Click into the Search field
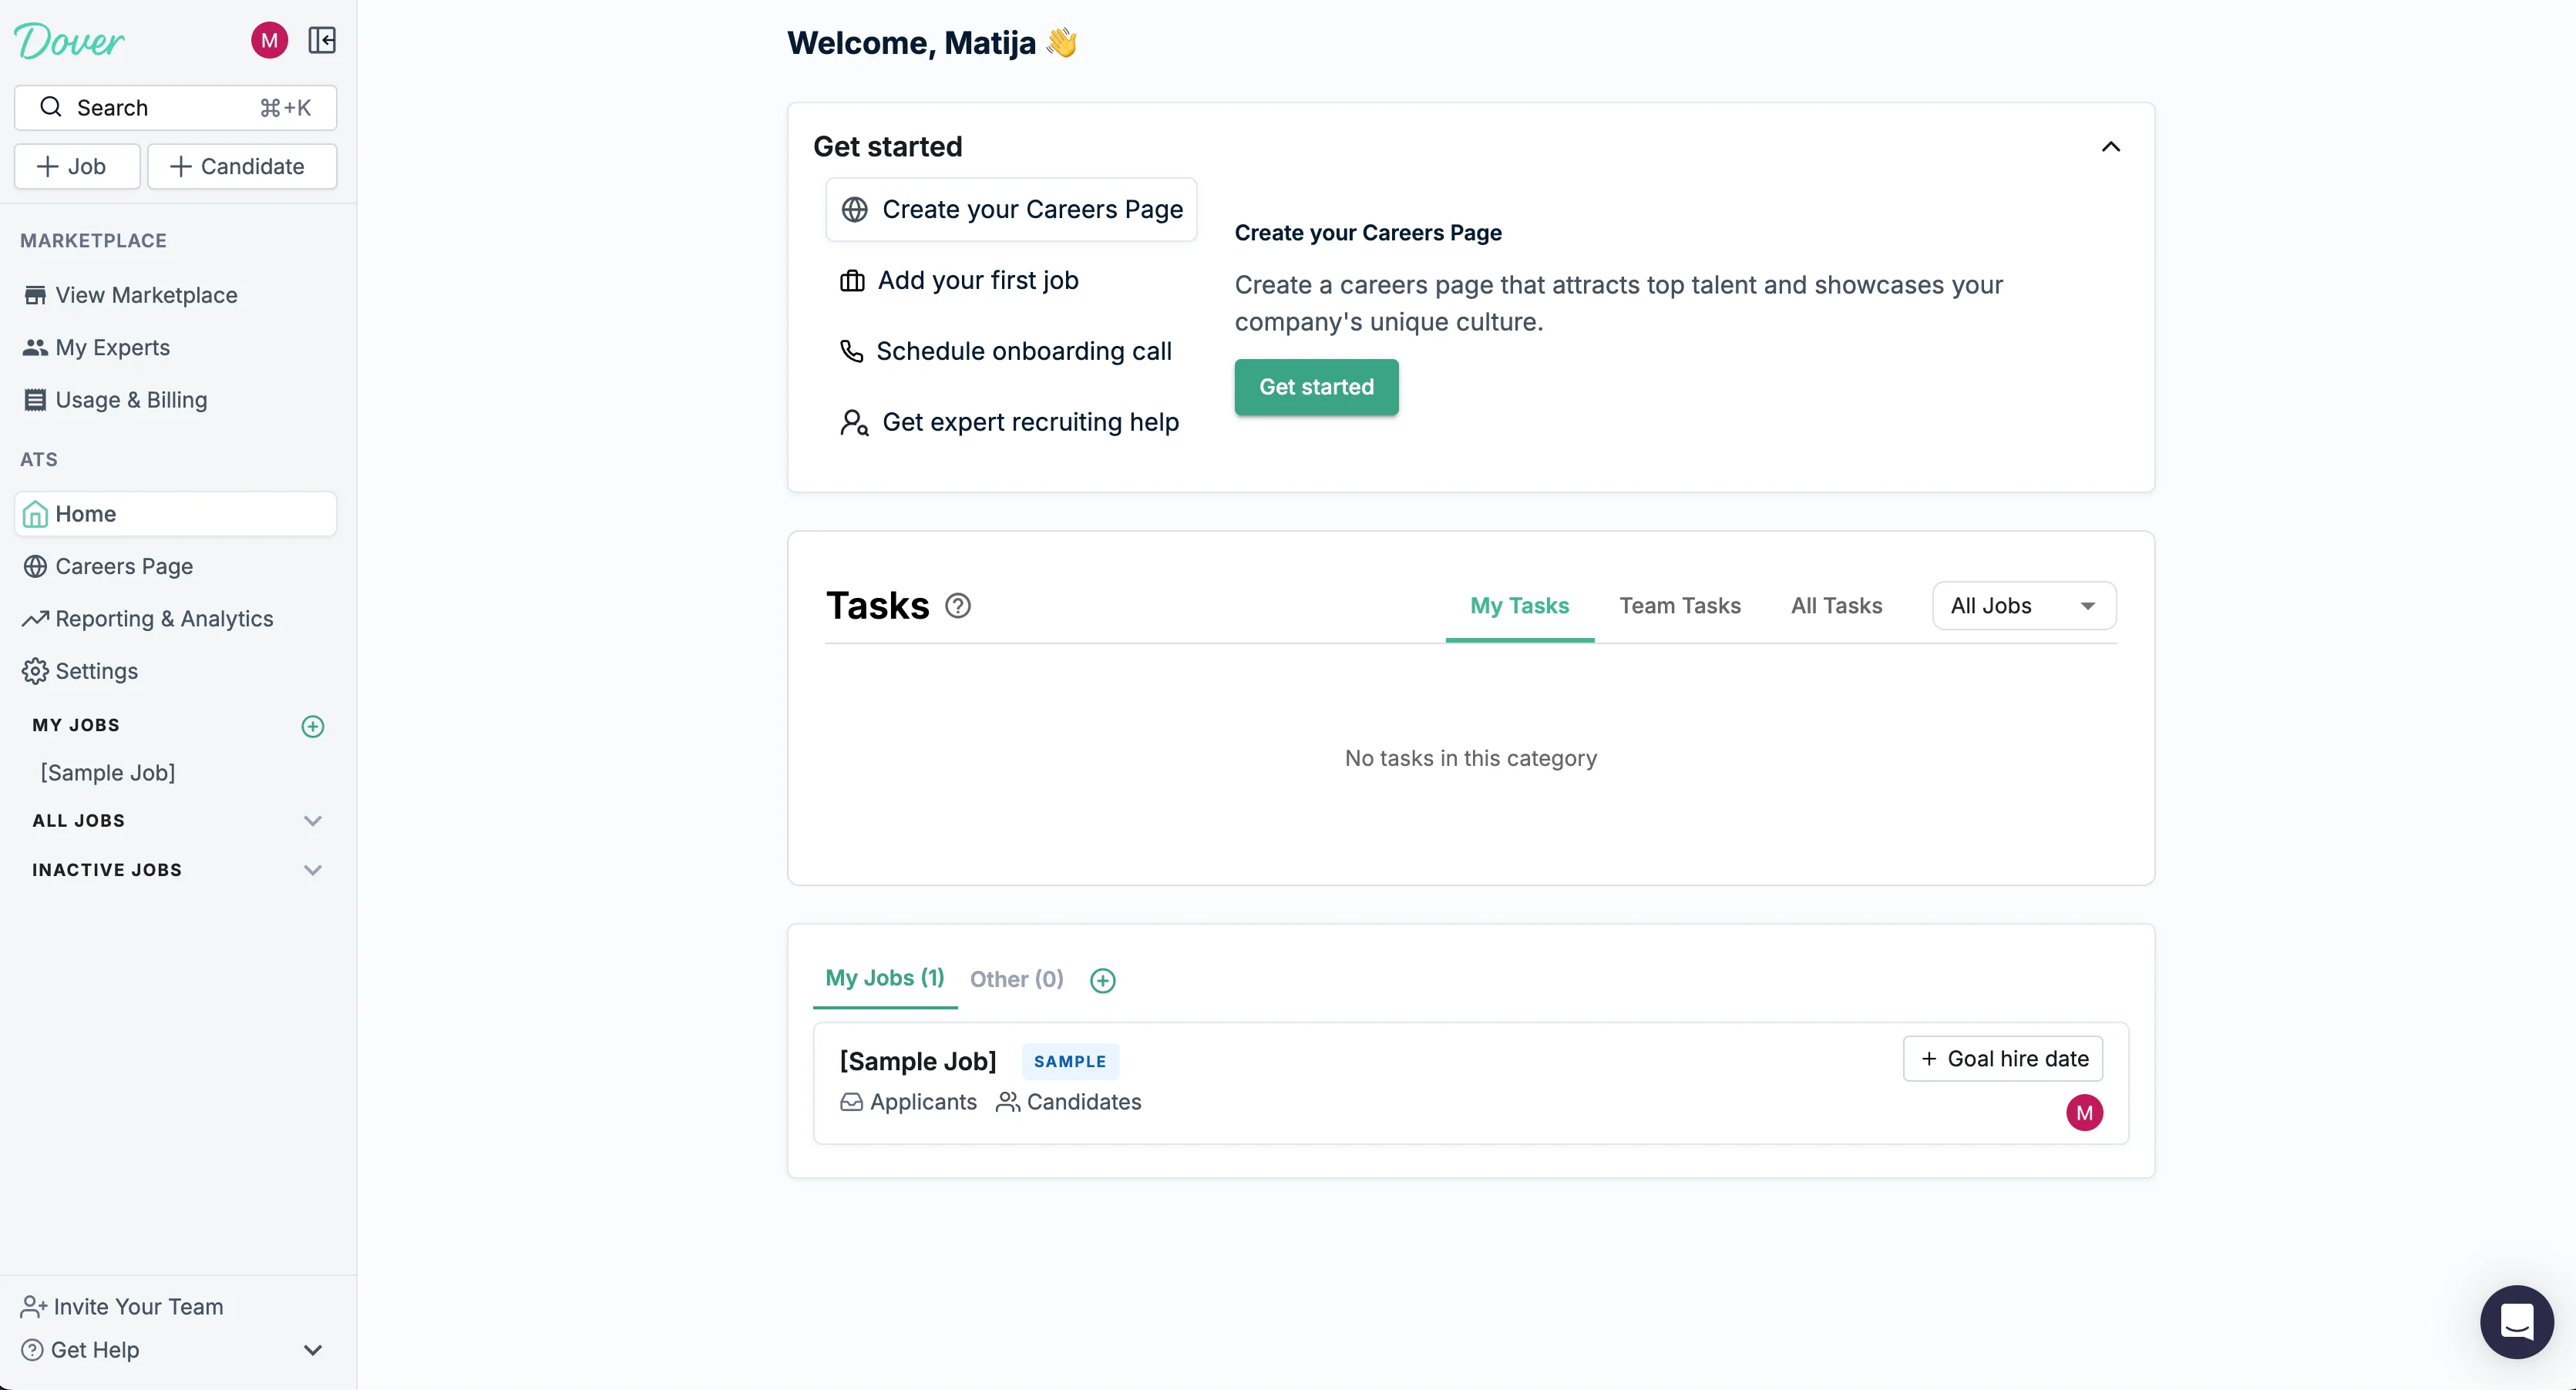 click(x=175, y=108)
